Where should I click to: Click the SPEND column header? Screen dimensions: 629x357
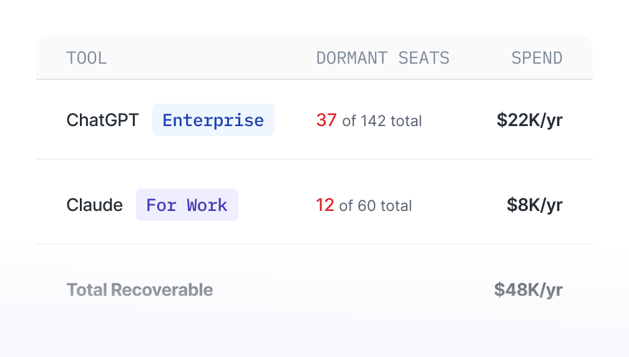pyautogui.click(x=537, y=58)
